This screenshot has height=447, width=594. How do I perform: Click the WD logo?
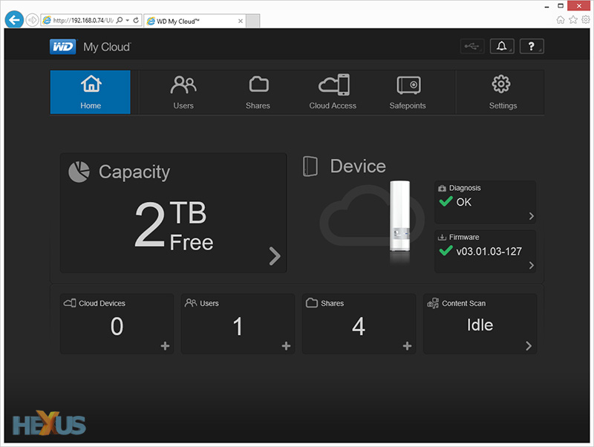(62, 47)
